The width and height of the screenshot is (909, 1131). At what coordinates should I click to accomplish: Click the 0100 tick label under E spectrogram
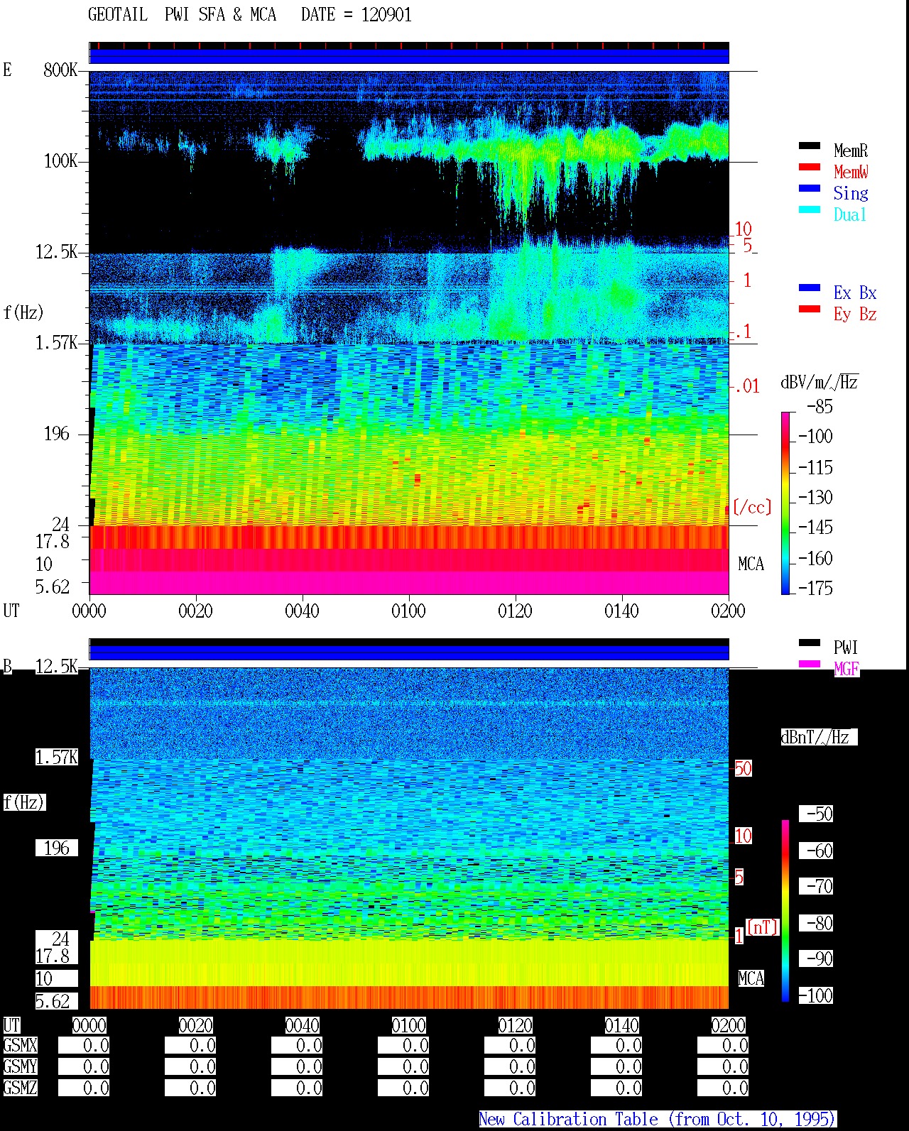408,611
